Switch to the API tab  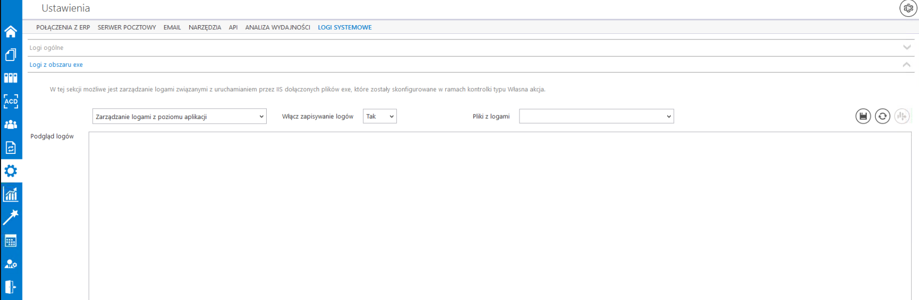click(233, 27)
